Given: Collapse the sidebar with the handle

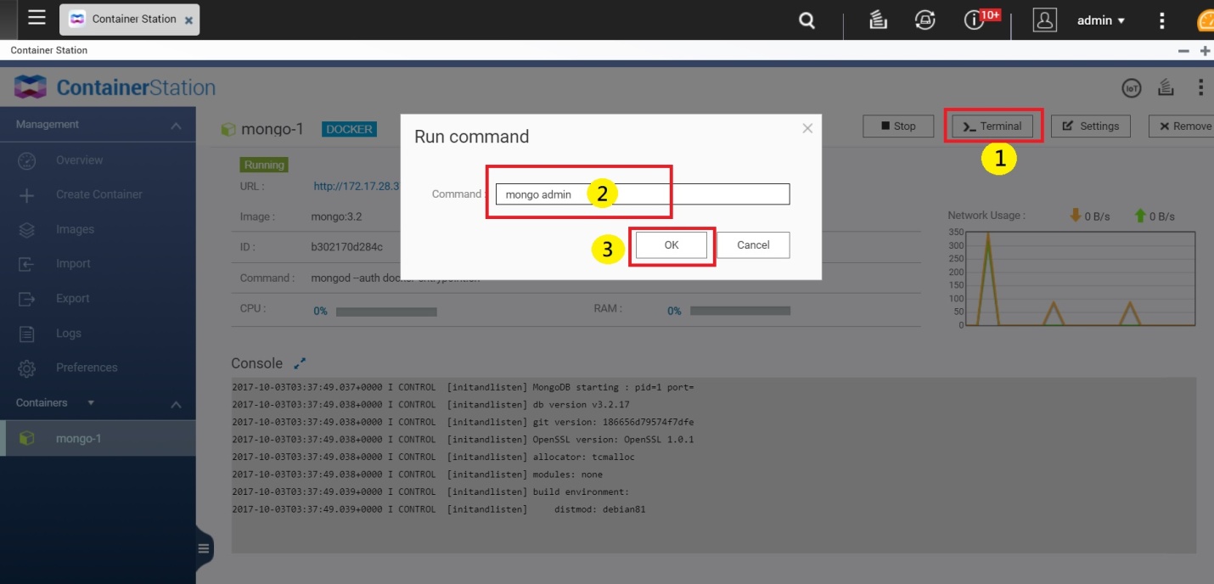Looking at the screenshot, I should [x=204, y=548].
